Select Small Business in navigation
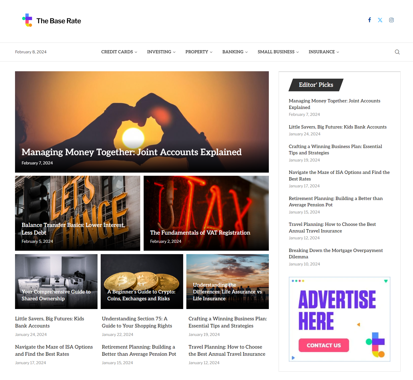The height and width of the screenshot is (380, 413). pyautogui.click(x=278, y=52)
